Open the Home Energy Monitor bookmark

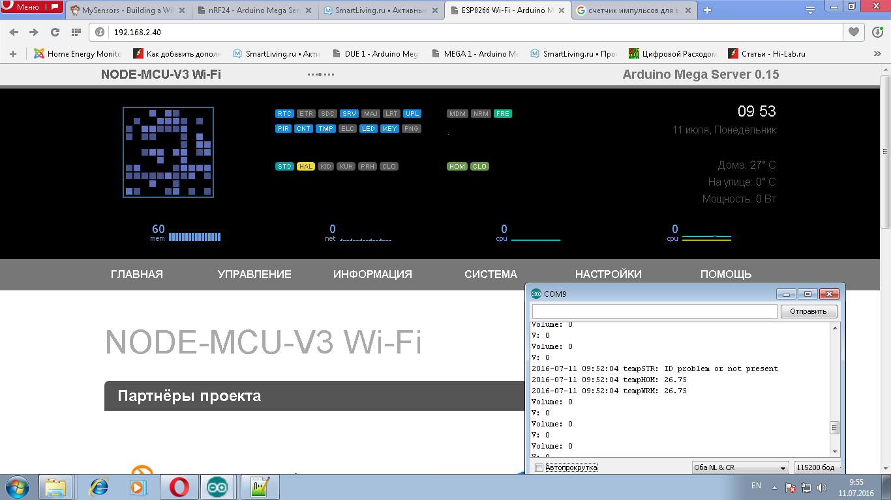pyautogui.click(x=78, y=54)
